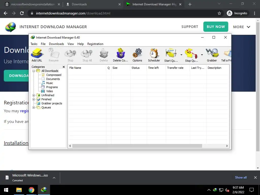Expand the Unfinished tree node
This screenshot has width=260, height=195.
(34, 95)
